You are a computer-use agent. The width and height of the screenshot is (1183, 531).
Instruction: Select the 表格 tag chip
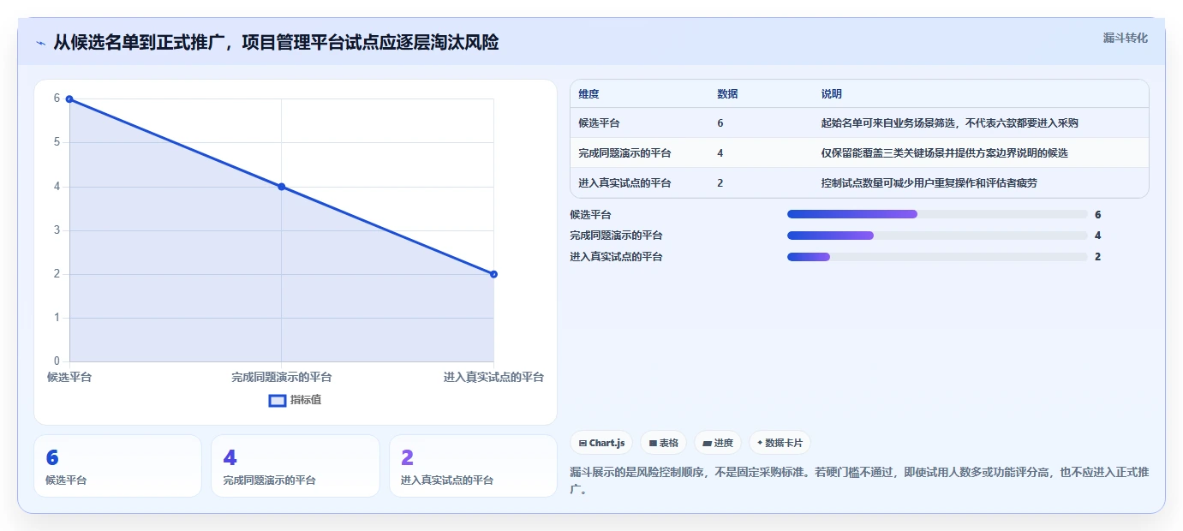point(664,443)
